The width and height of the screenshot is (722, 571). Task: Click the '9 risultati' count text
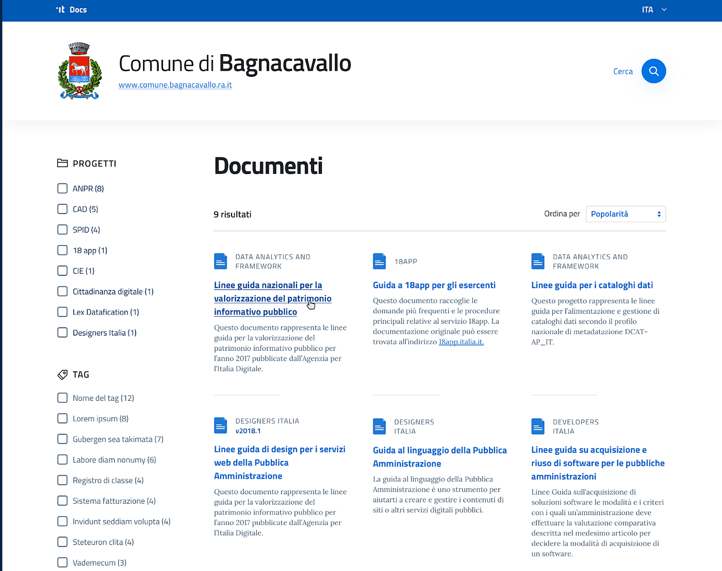click(x=233, y=215)
